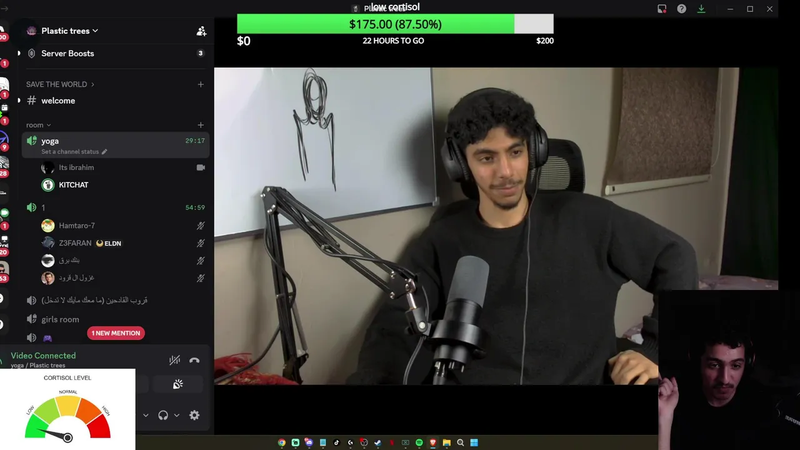Click the Server Boosts count badge 3

click(x=201, y=53)
